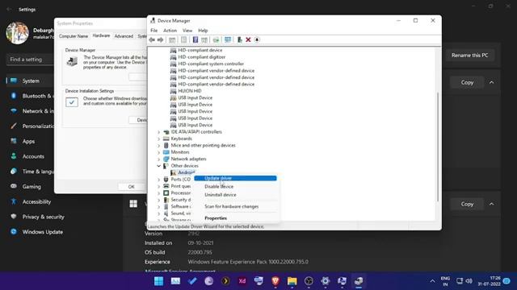
Task: Click the user profile picture in Settings
Action: click(x=17, y=33)
